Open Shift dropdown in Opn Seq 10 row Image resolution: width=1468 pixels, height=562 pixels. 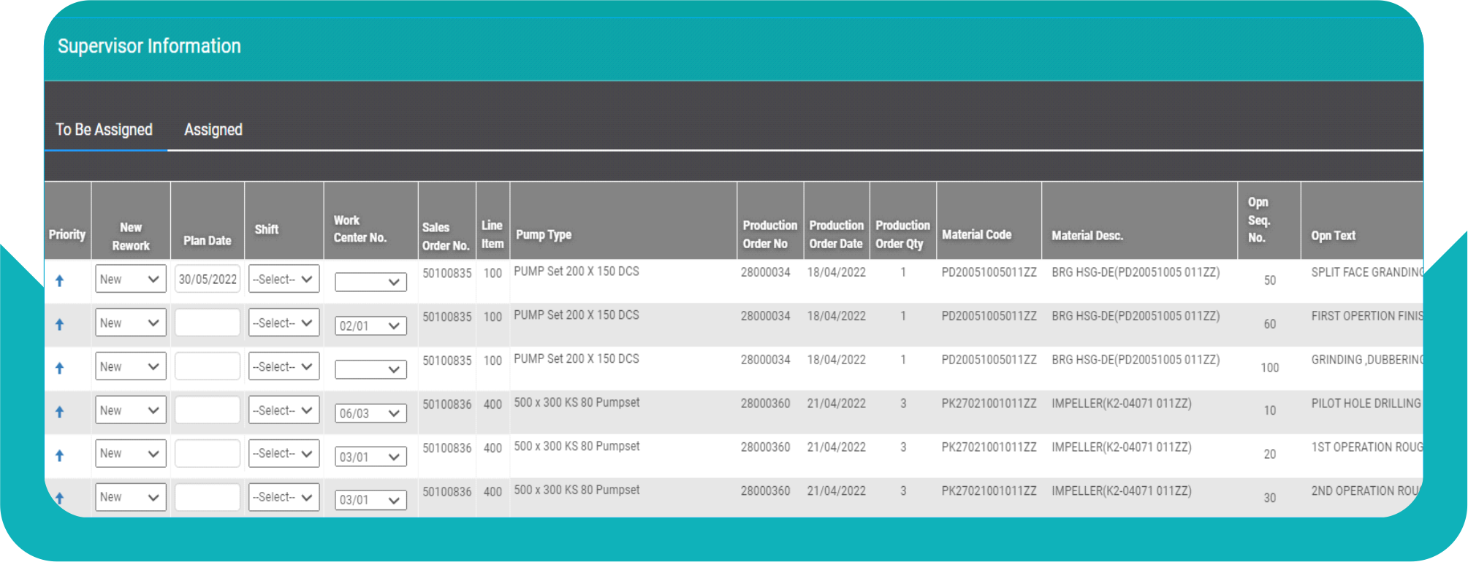click(284, 410)
